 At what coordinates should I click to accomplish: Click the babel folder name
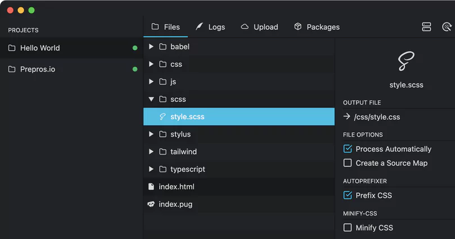180,47
